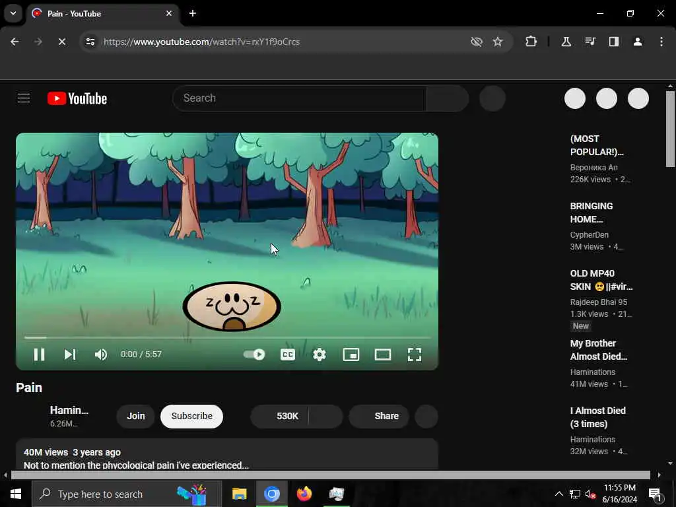
Task: Mute the video player volume
Action: point(101,355)
